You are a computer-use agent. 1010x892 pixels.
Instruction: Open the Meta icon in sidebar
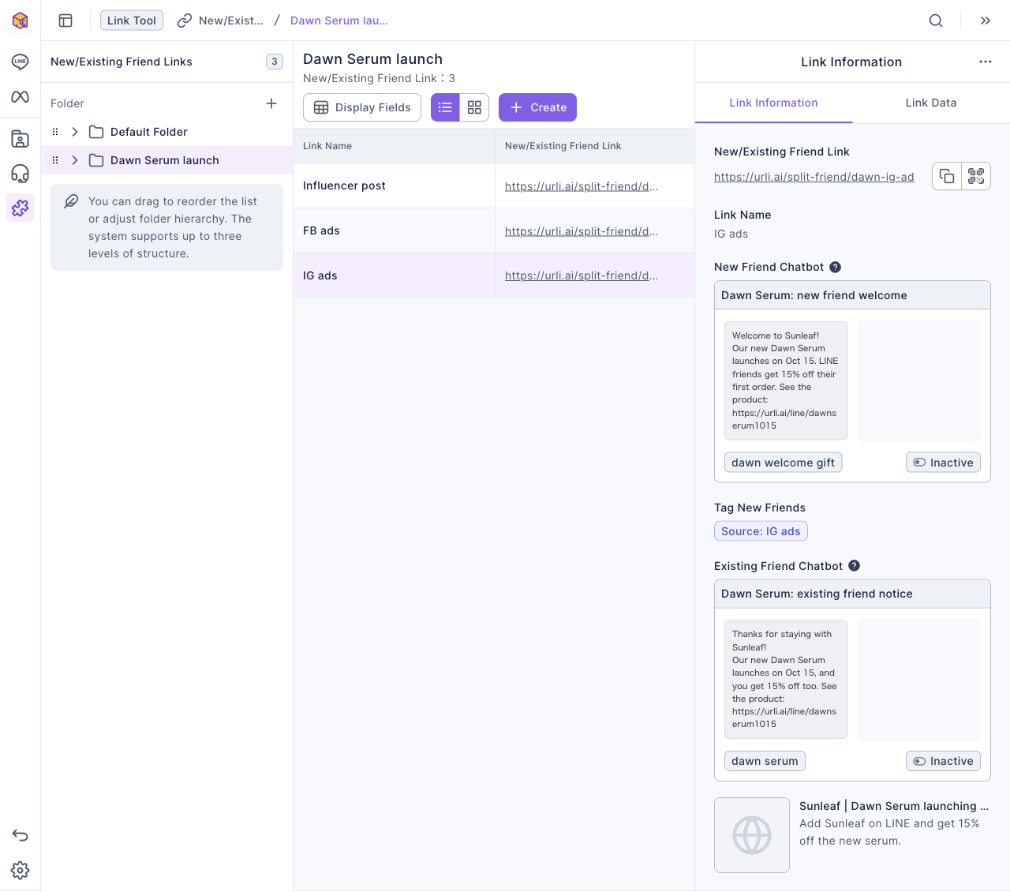click(21, 96)
